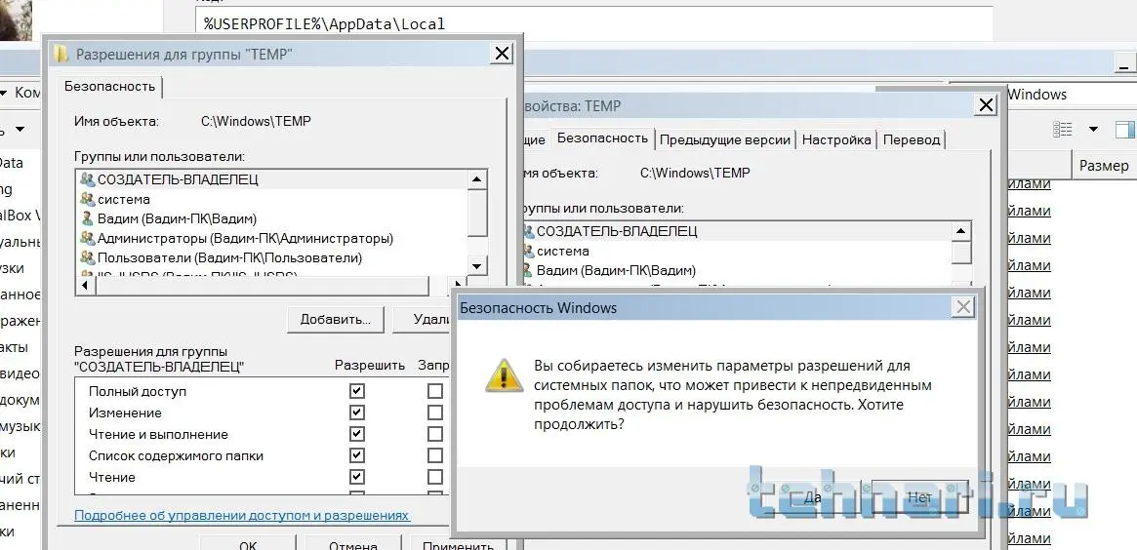Toggle deny checkbox for Чтение и выполнение
The image size is (1137, 550).
(434, 434)
